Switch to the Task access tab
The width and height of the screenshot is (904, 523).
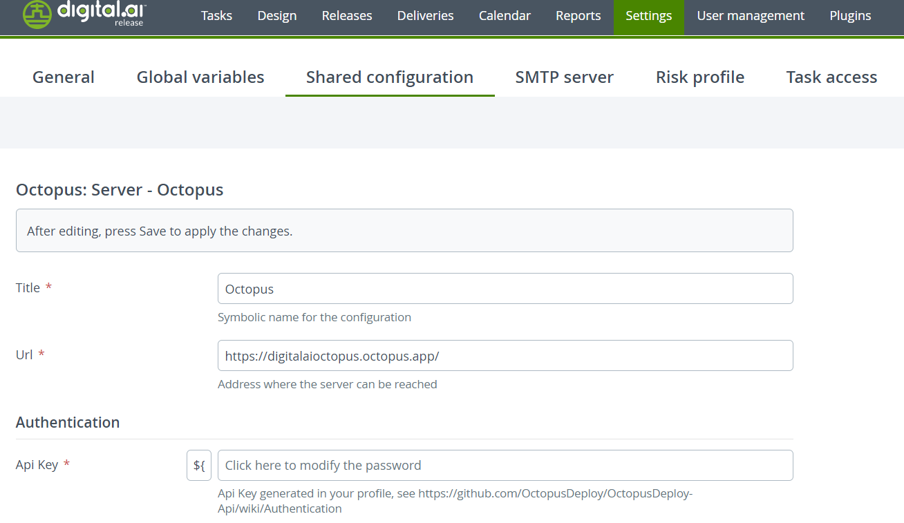point(831,77)
